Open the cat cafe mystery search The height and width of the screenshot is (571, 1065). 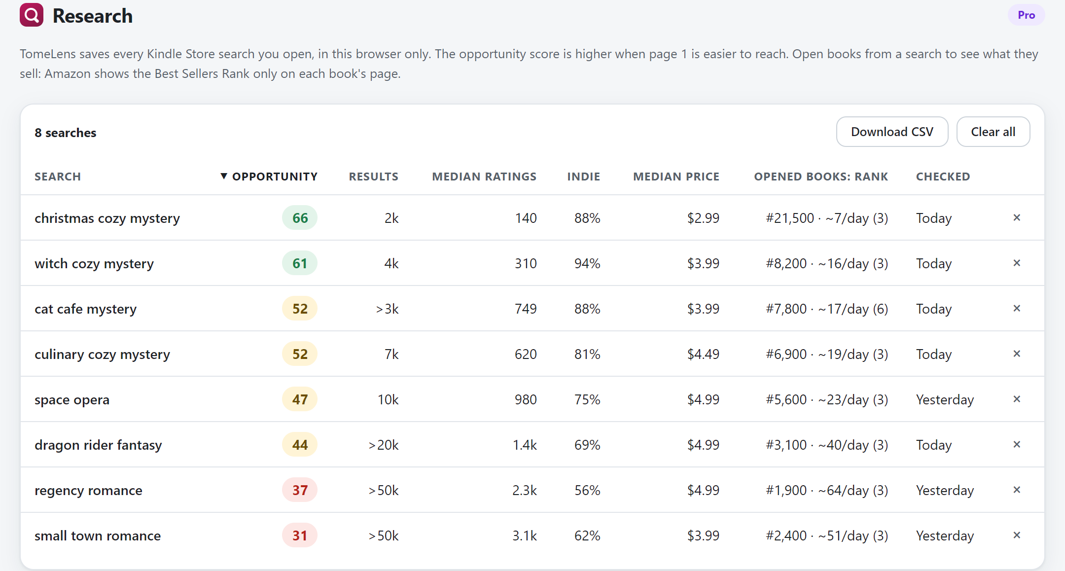[85, 309]
